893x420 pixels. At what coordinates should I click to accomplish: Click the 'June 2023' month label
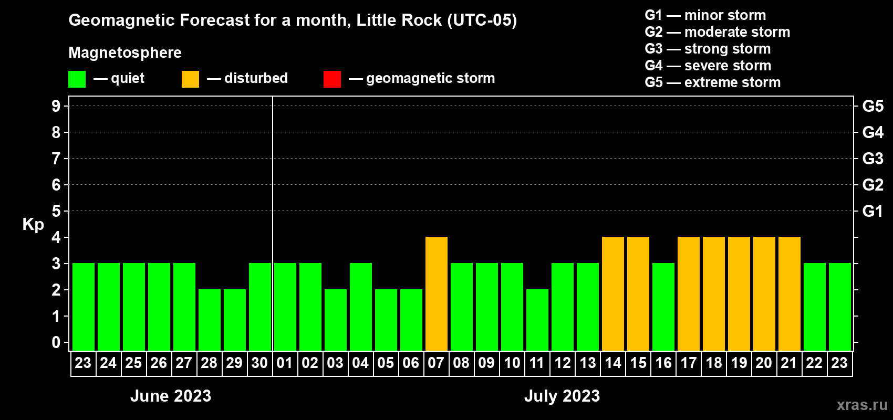coord(171,396)
